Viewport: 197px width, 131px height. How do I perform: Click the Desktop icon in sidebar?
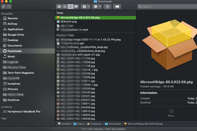[x=5, y=40]
